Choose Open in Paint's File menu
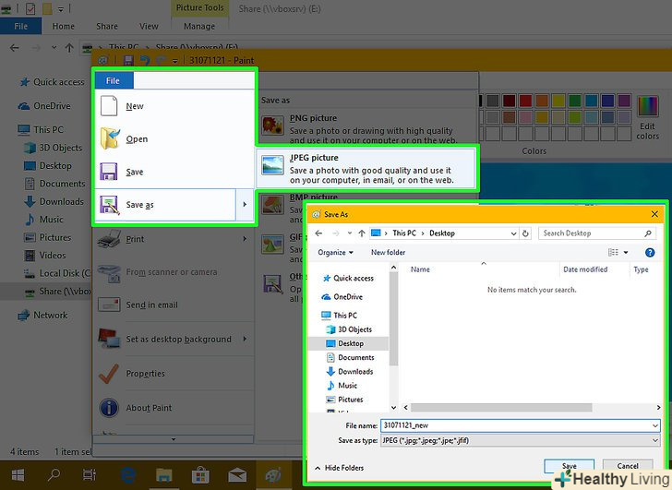 pyautogui.click(x=174, y=139)
